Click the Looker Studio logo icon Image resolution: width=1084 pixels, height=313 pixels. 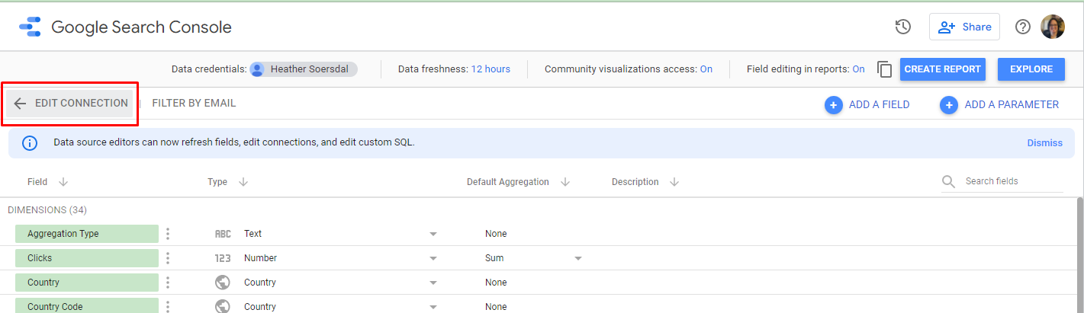30,27
